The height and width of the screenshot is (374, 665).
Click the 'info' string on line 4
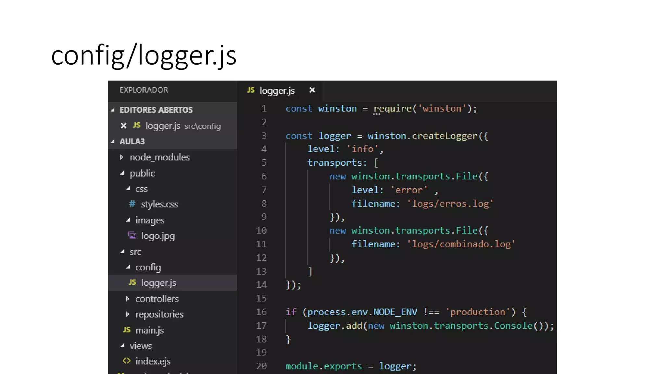pyautogui.click(x=362, y=149)
